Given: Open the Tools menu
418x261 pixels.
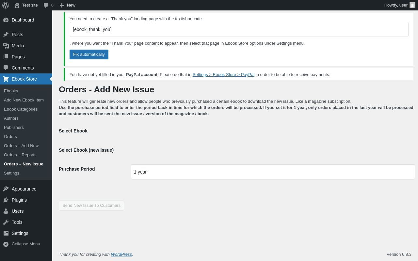Looking at the screenshot, I should (17, 222).
